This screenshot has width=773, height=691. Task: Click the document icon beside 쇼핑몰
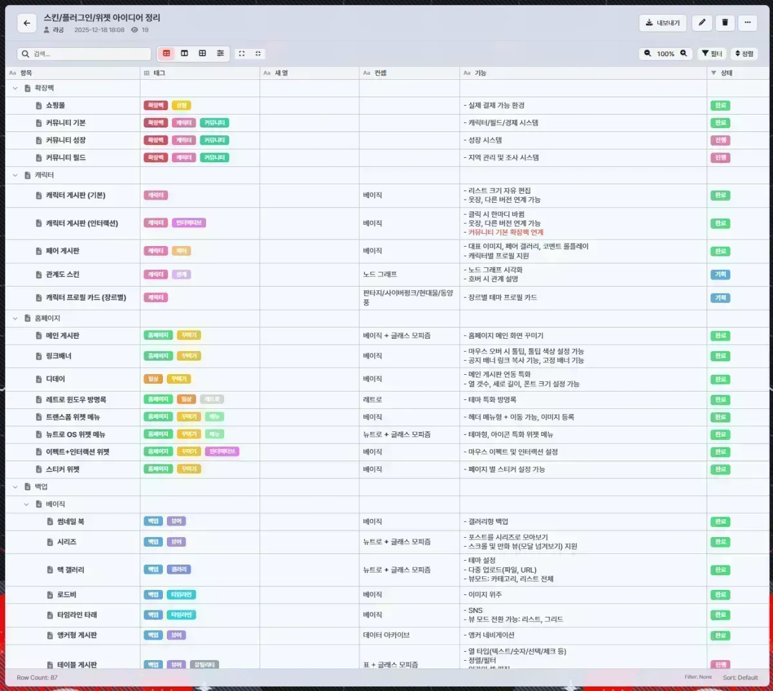pos(39,106)
